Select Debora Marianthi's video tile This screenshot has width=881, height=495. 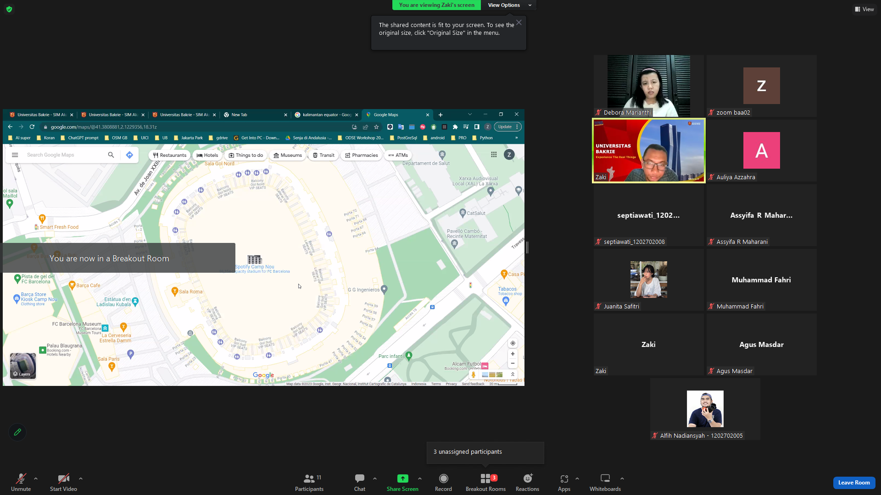coord(649,86)
